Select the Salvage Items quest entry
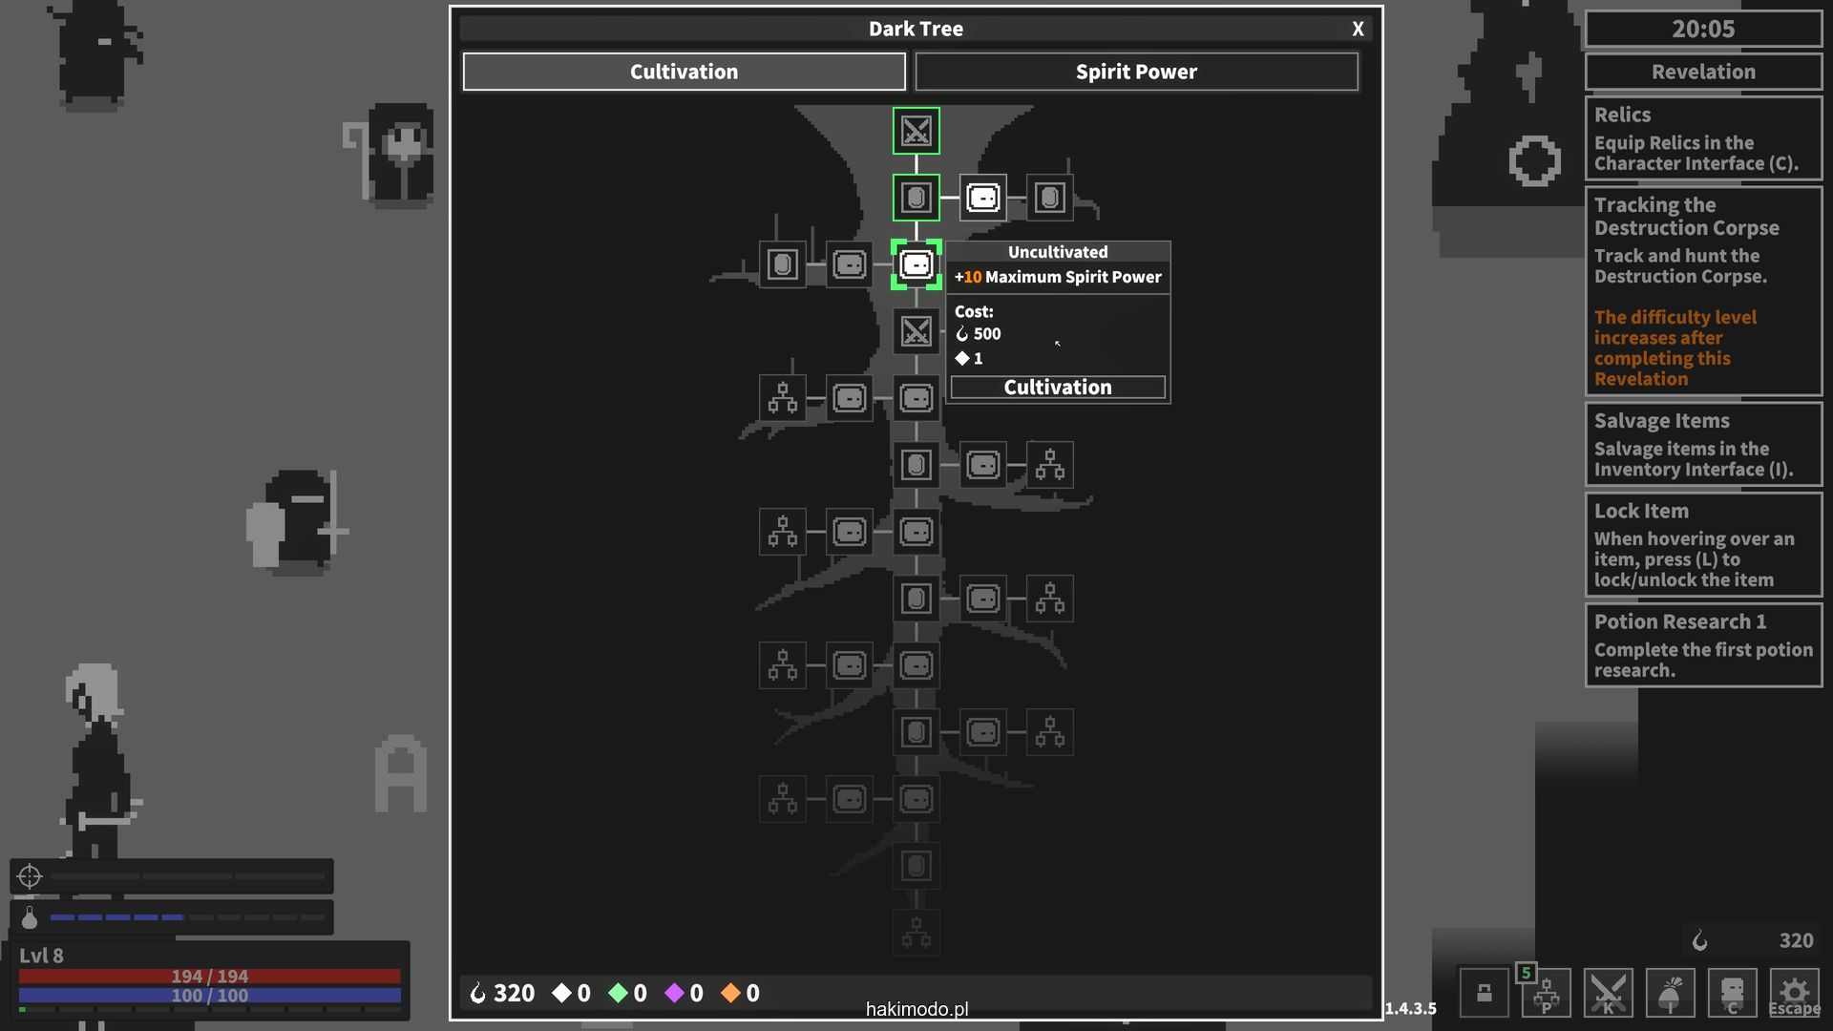This screenshot has width=1833, height=1031. (1703, 445)
